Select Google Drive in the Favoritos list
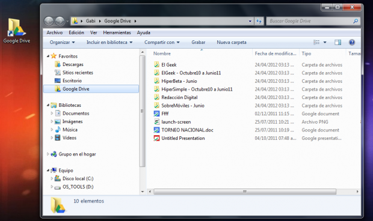This screenshot has width=373, height=221. click(91, 89)
